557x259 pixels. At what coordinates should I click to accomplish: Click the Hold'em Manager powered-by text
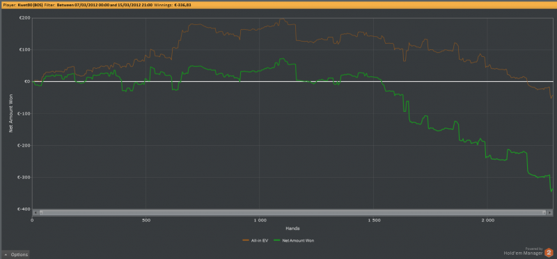click(x=524, y=251)
